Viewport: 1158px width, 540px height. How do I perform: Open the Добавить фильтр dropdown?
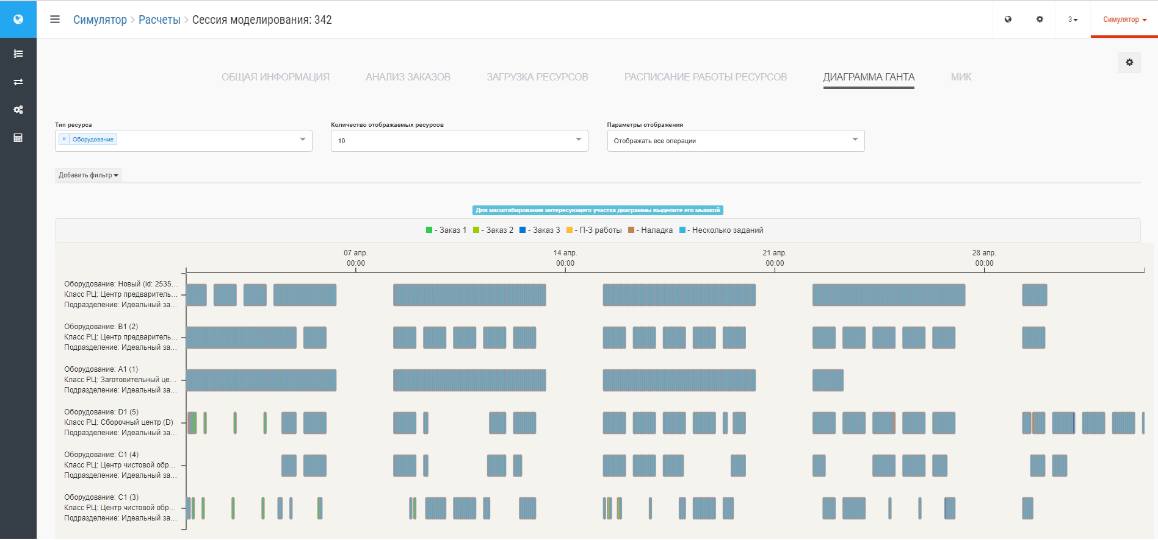pos(89,175)
